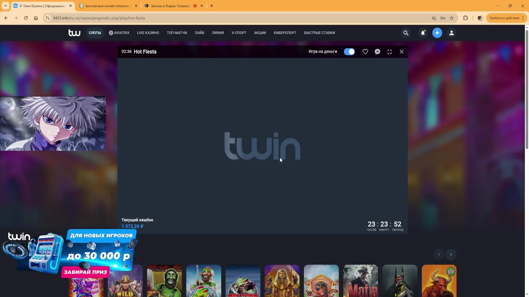The height and width of the screenshot is (297, 529).
Task: Switch to the 'Бесплатный онлайн блокнот' tab
Action: (107, 6)
